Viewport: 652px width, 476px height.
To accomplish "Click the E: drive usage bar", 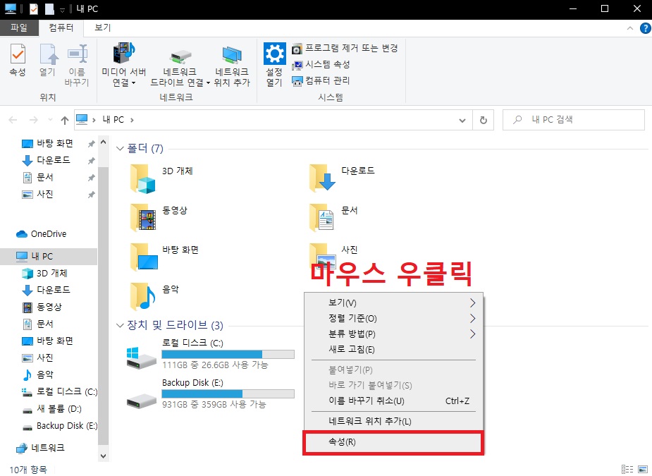I will pos(228,394).
